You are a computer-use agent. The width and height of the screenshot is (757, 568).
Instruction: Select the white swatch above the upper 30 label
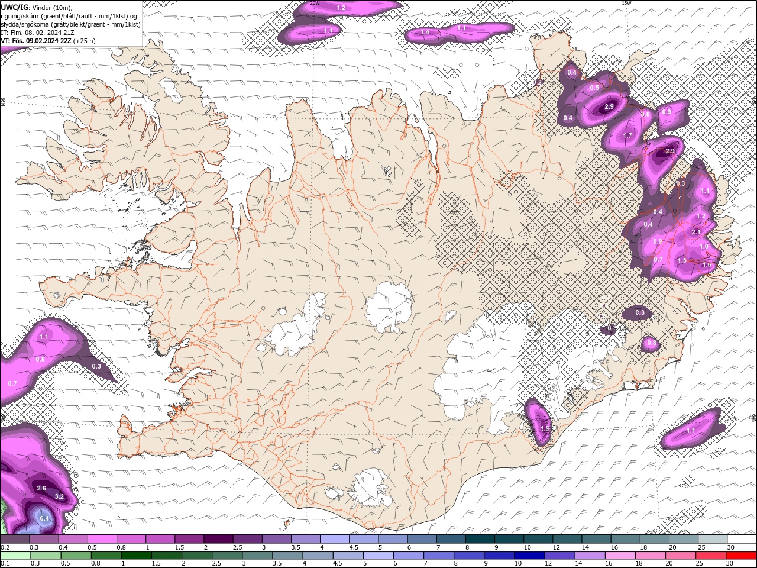coord(742,539)
